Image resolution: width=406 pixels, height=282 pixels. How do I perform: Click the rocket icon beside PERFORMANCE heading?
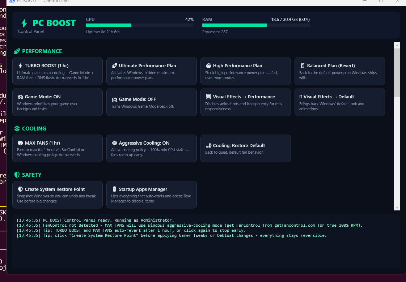coord(17,51)
